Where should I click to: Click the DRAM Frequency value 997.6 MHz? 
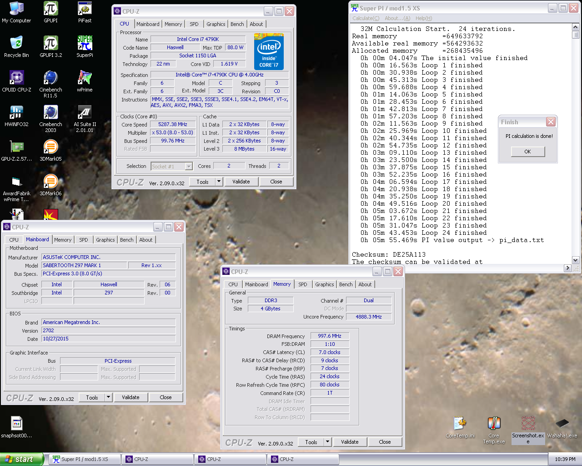tap(330, 336)
